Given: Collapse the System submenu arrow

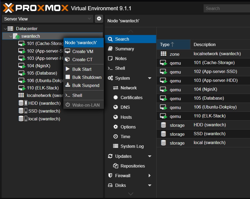Looking at the screenshot, I should click(x=150, y=78).
